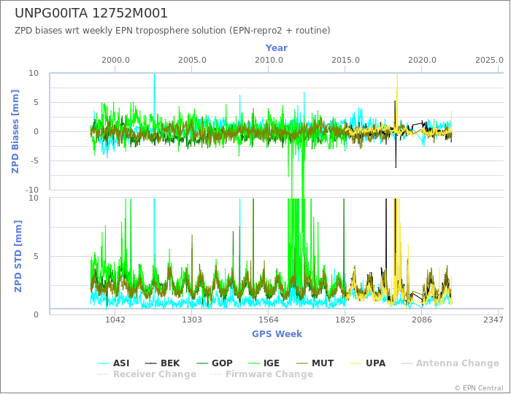Click the GPS Week axis title
511x394 pixels.
point(277,333)
